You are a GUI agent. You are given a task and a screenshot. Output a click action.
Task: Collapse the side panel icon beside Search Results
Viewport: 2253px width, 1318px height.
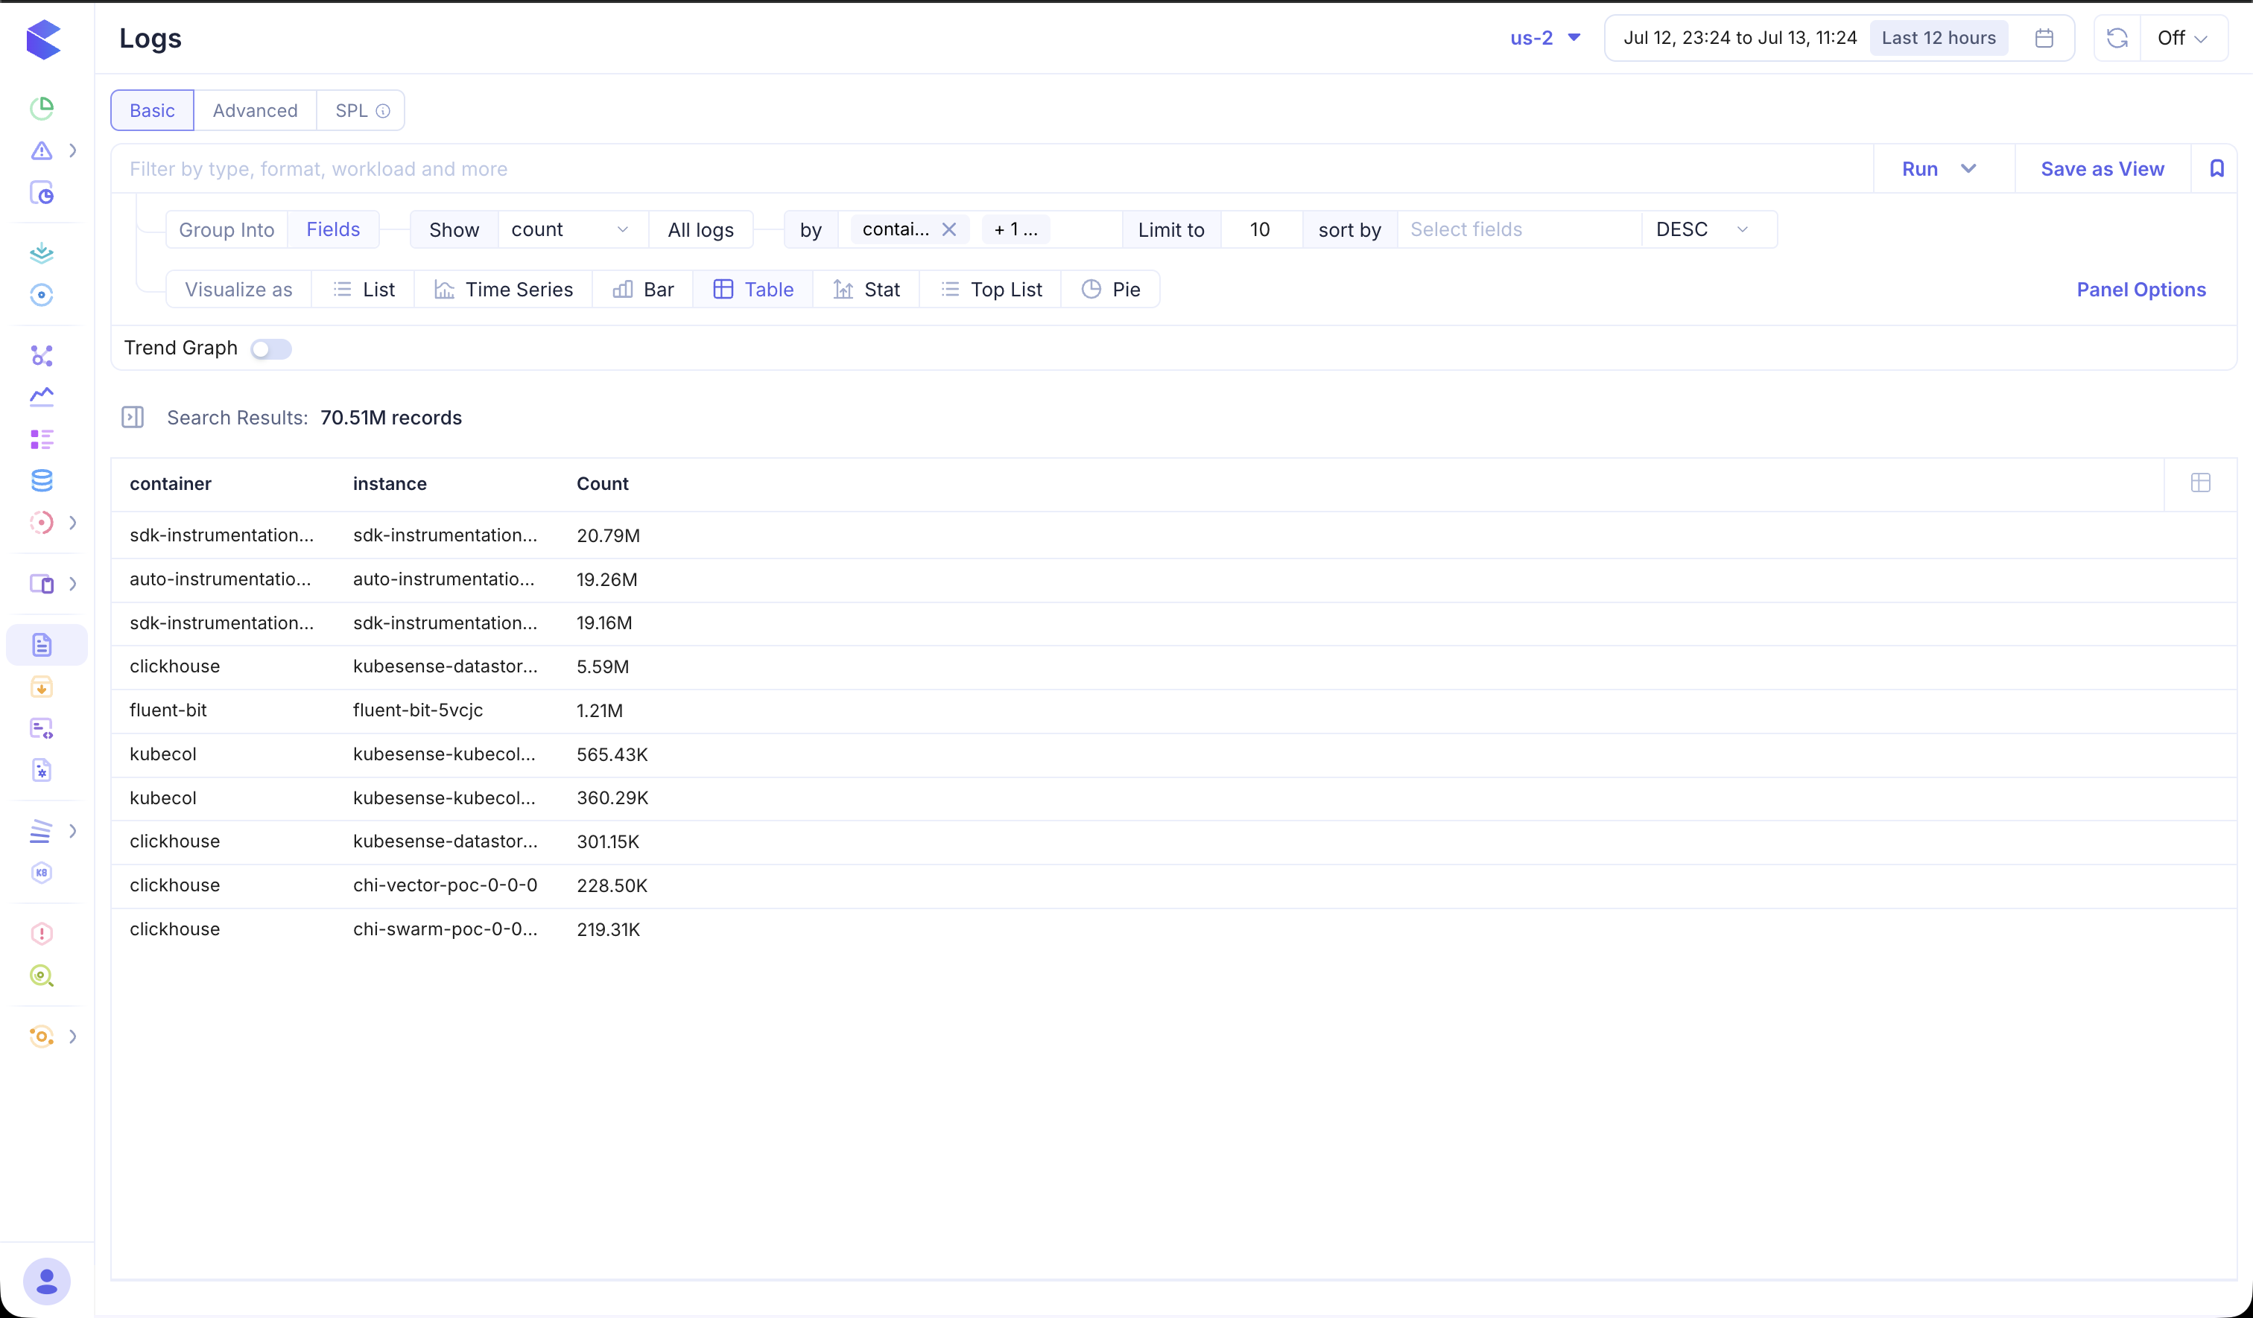[133, 417]
